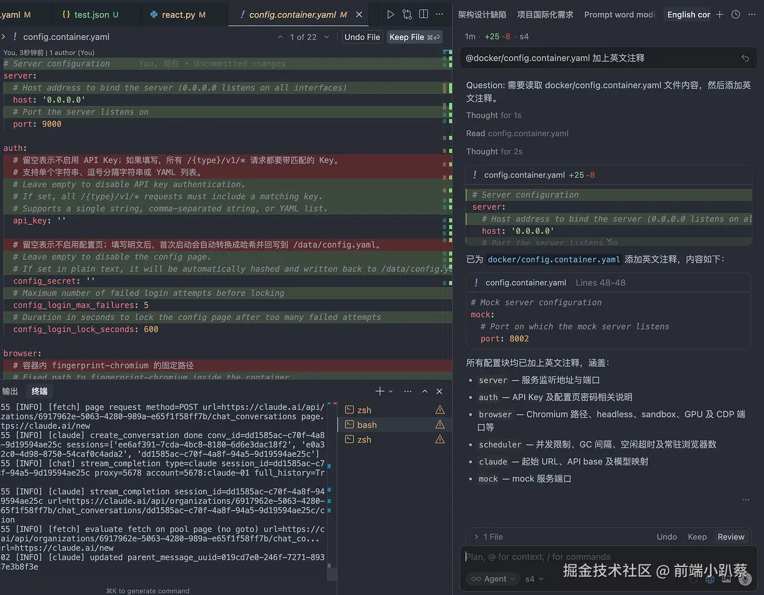Image resolution: width=764 pixels, height=595 pixels.
Task: Expand the breadcrumb chevron before config.container.yaml
Action: [x=4, y=37]
